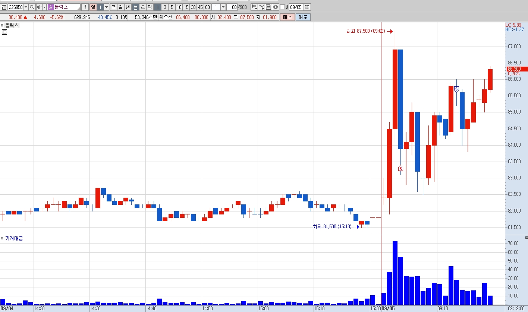The image size is (528, 312).
Task: Click the purple 증 market icon
Action: pyautogui.click(x=50, y=7)
